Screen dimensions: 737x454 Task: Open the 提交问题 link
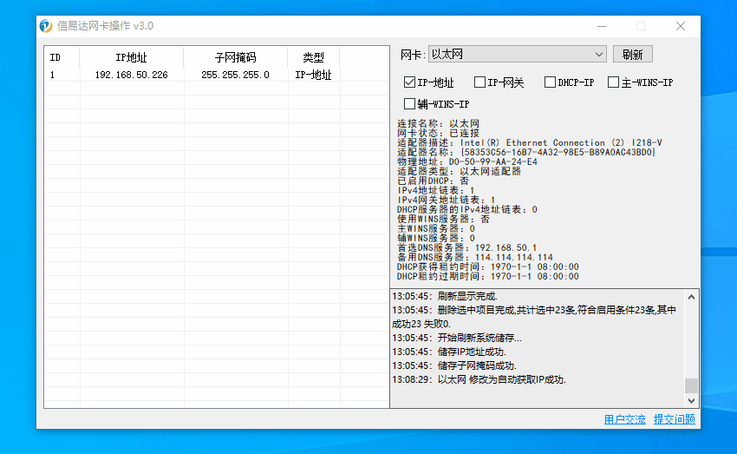tap(674, 419)
